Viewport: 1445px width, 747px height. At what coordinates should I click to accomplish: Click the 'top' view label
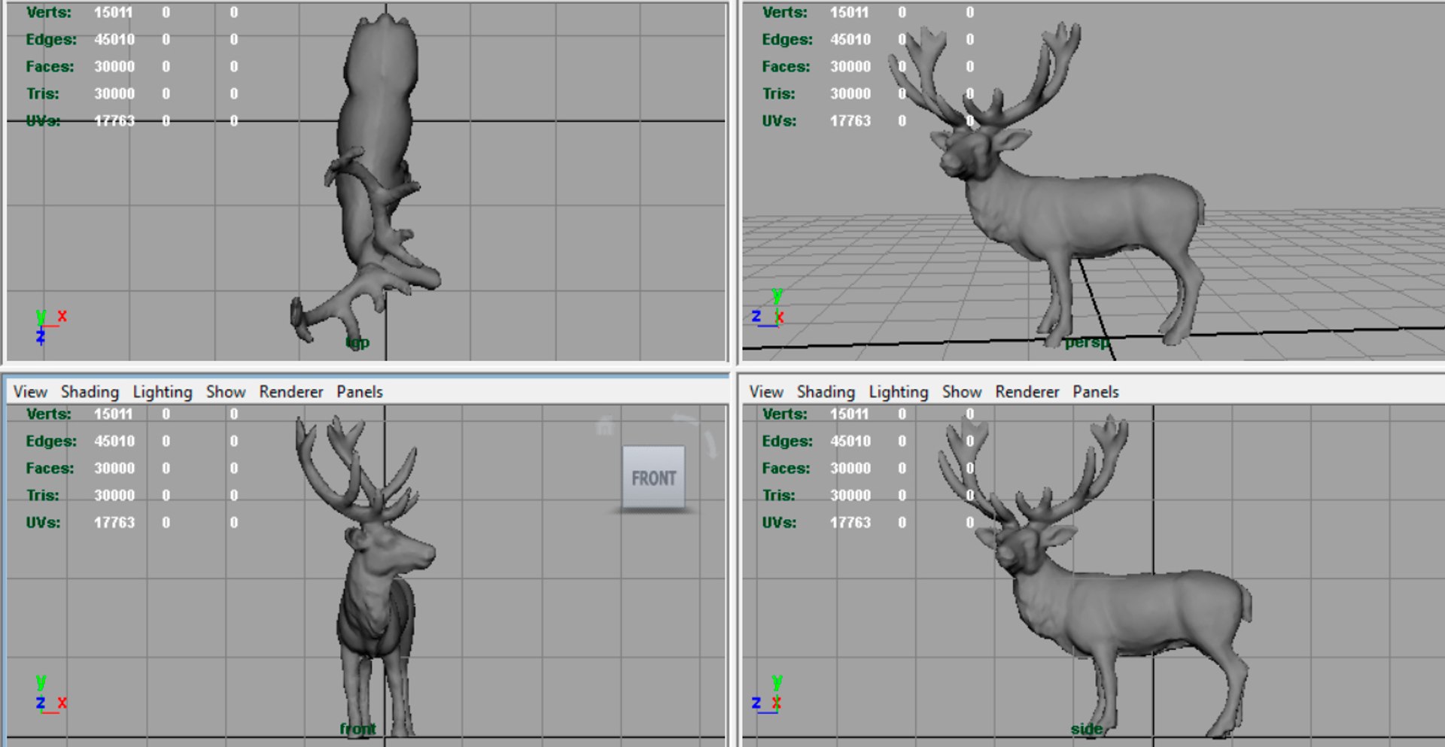point(357,342)
